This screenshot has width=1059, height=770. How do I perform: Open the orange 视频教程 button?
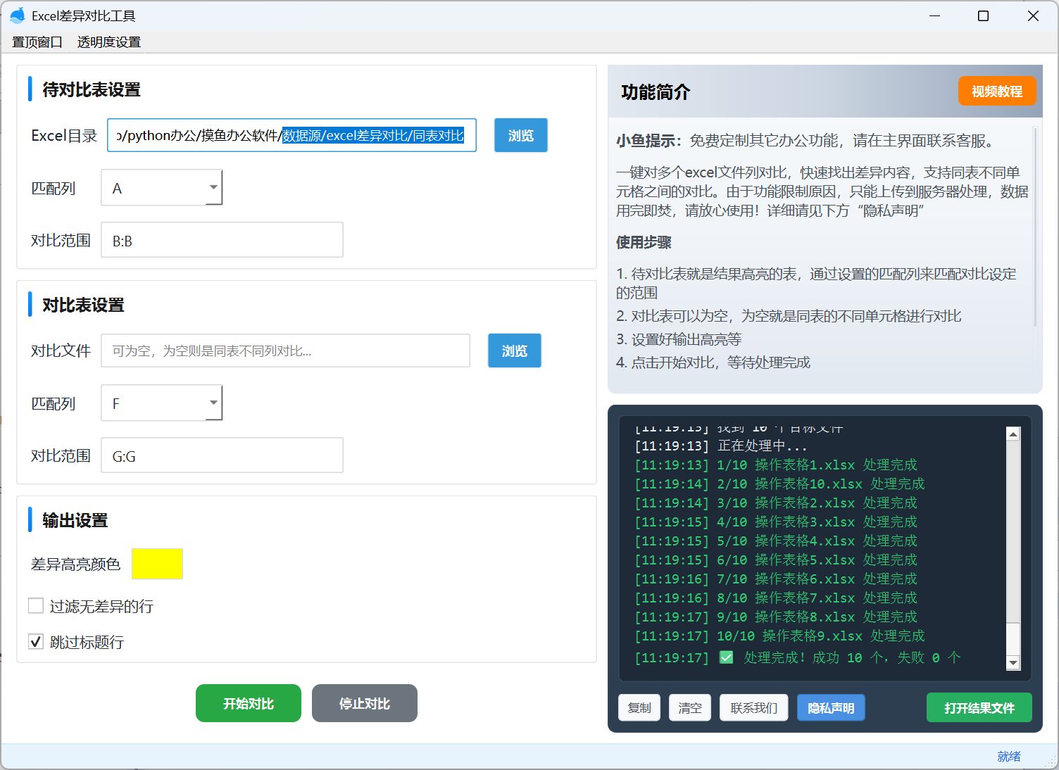pos(997,91)
